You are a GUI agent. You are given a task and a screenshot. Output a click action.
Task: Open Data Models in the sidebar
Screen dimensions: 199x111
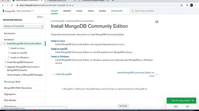pos(10,100)
